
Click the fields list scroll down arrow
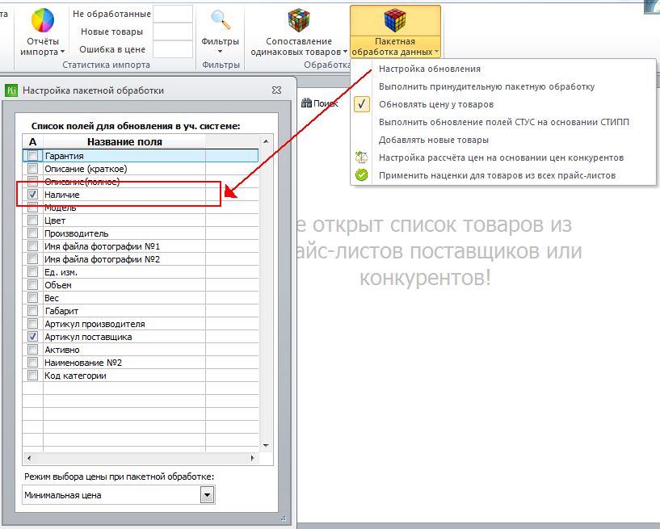(266, 445)
